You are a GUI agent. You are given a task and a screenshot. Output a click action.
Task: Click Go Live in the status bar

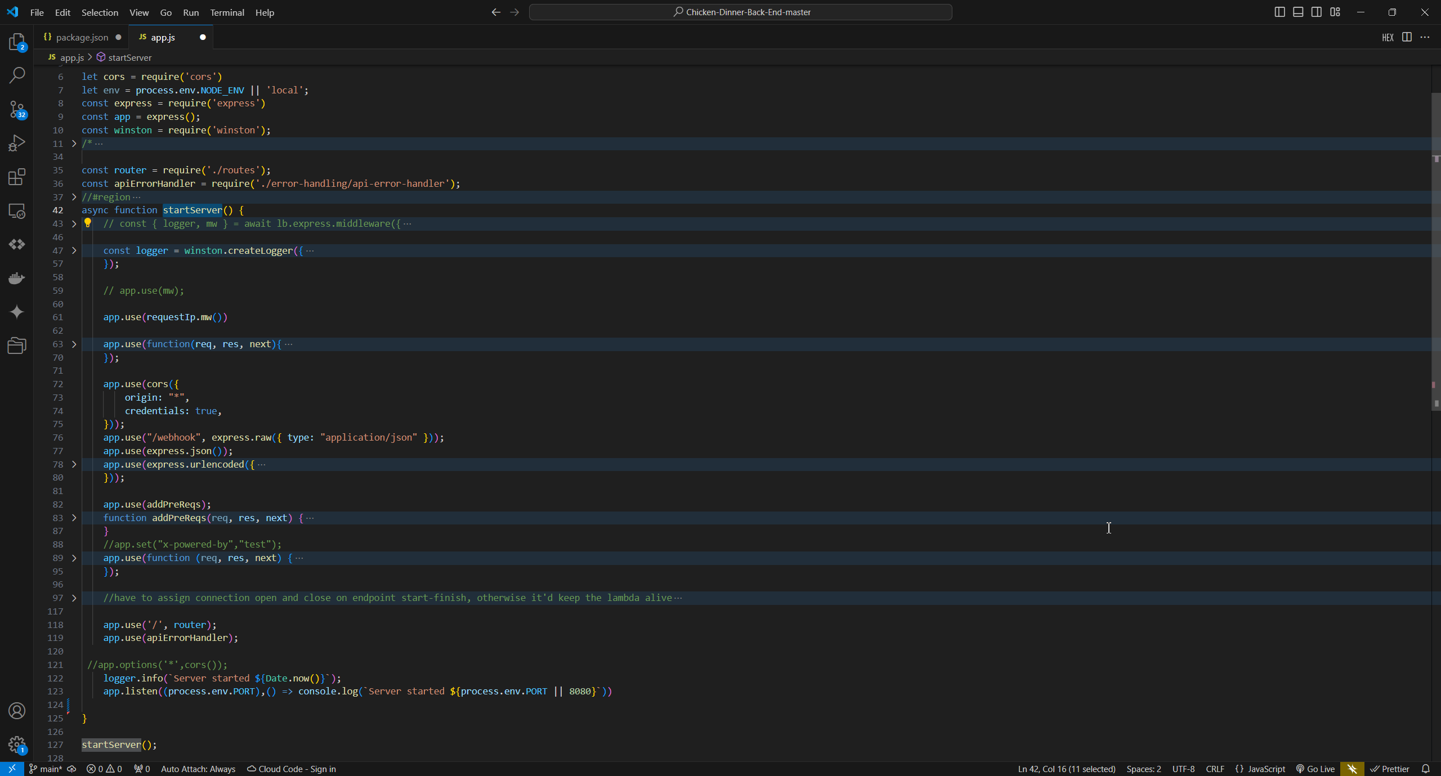coord(1315,769)
